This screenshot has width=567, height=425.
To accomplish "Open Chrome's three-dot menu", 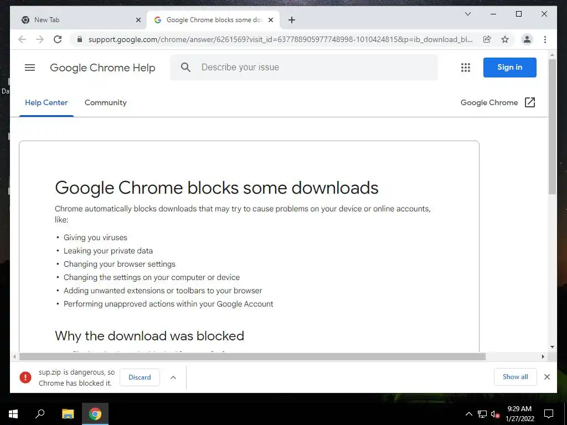I will click(545, 39).
